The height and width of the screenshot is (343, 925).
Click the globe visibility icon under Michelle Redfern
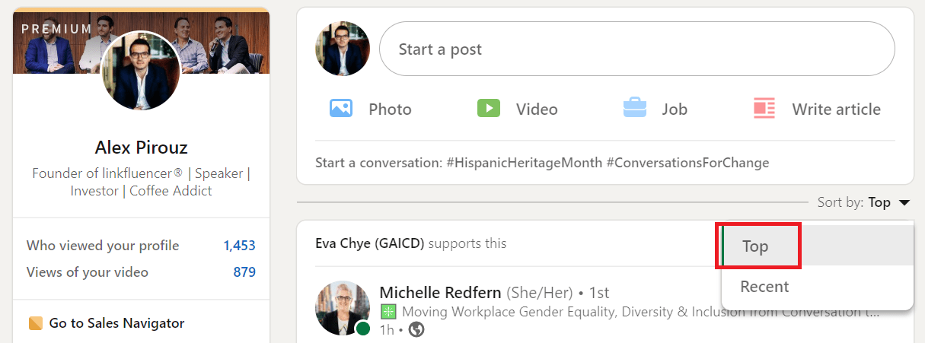[416, 330]
